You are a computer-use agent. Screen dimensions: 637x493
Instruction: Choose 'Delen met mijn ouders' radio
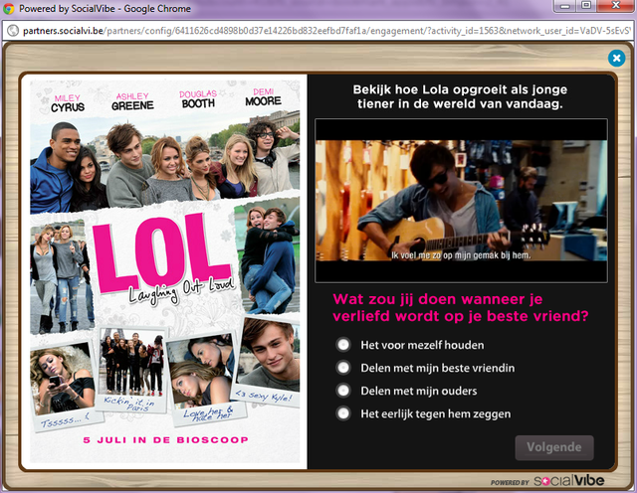tap(343, 391)
